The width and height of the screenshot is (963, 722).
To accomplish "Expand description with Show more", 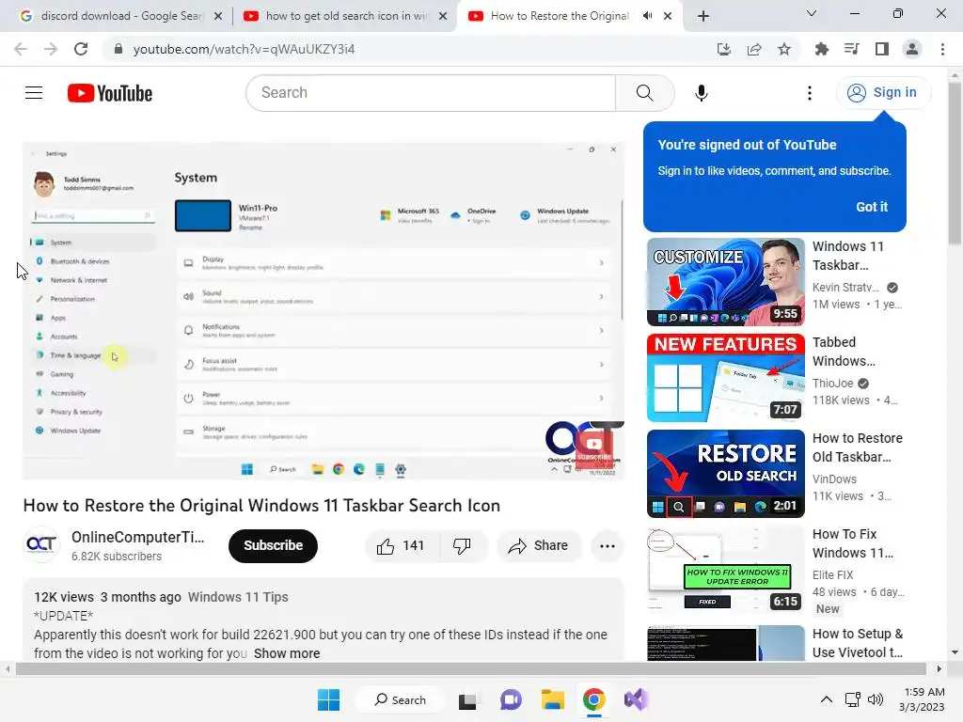I will pos(287,653).
